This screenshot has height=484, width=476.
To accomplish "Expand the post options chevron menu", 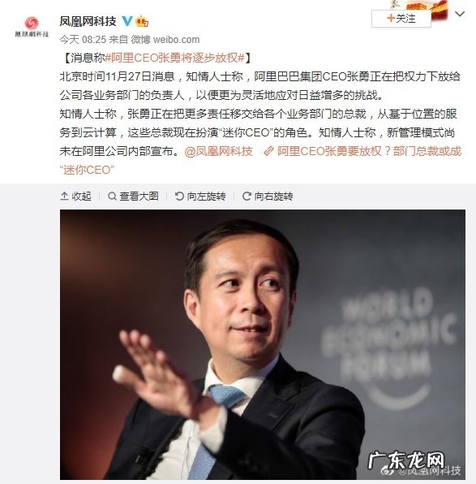I will point(460,14).
